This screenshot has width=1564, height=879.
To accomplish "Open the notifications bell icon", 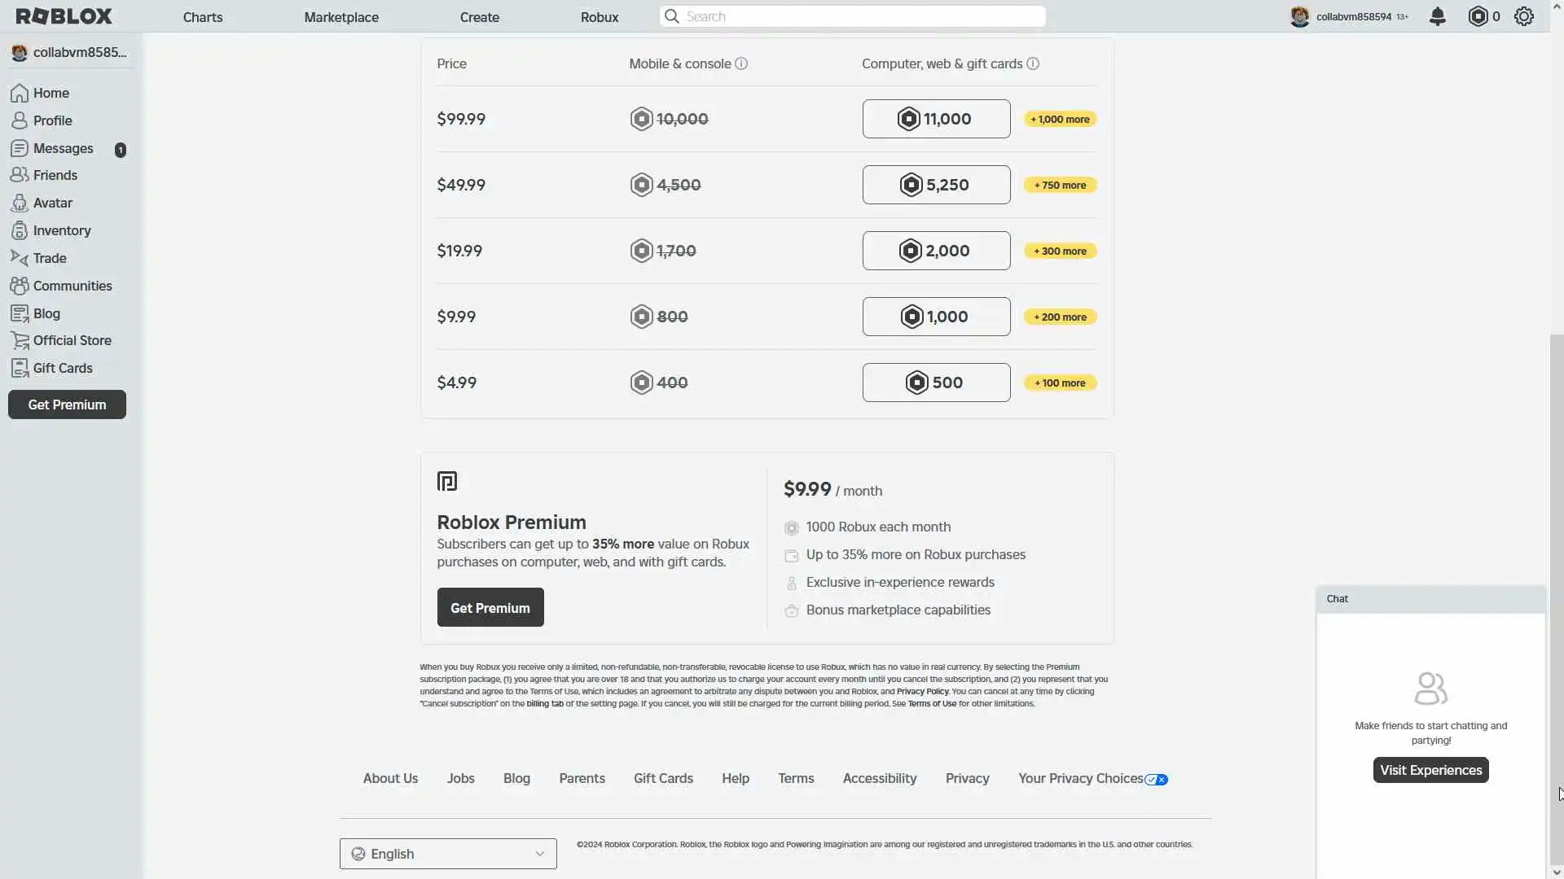I will (x=1437, y=16).
